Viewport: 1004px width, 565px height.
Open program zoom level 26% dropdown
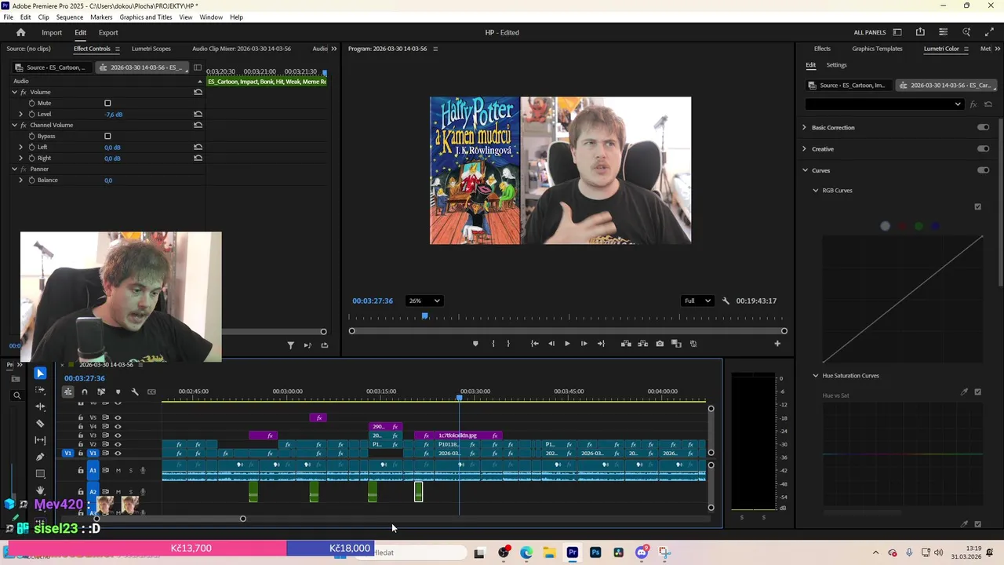[x=424, y=301]
